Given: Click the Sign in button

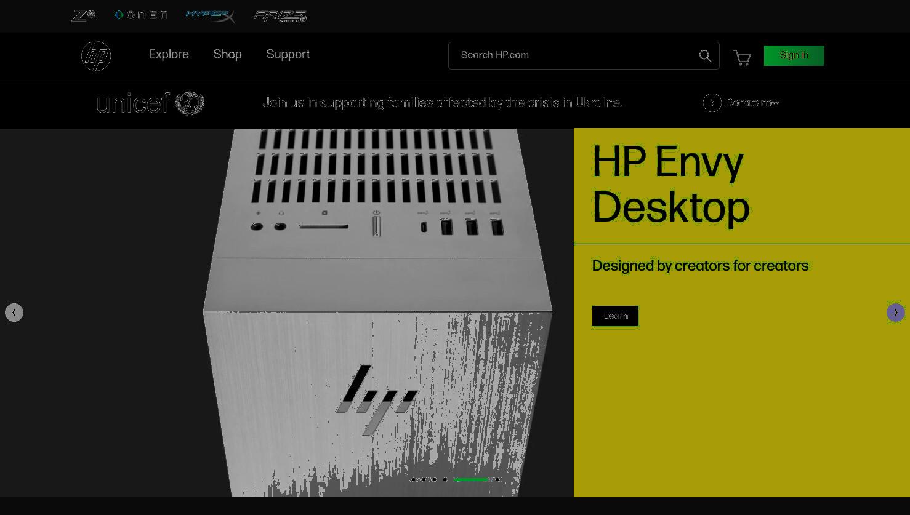Looking at the screenshot, I should click(794, 55).
